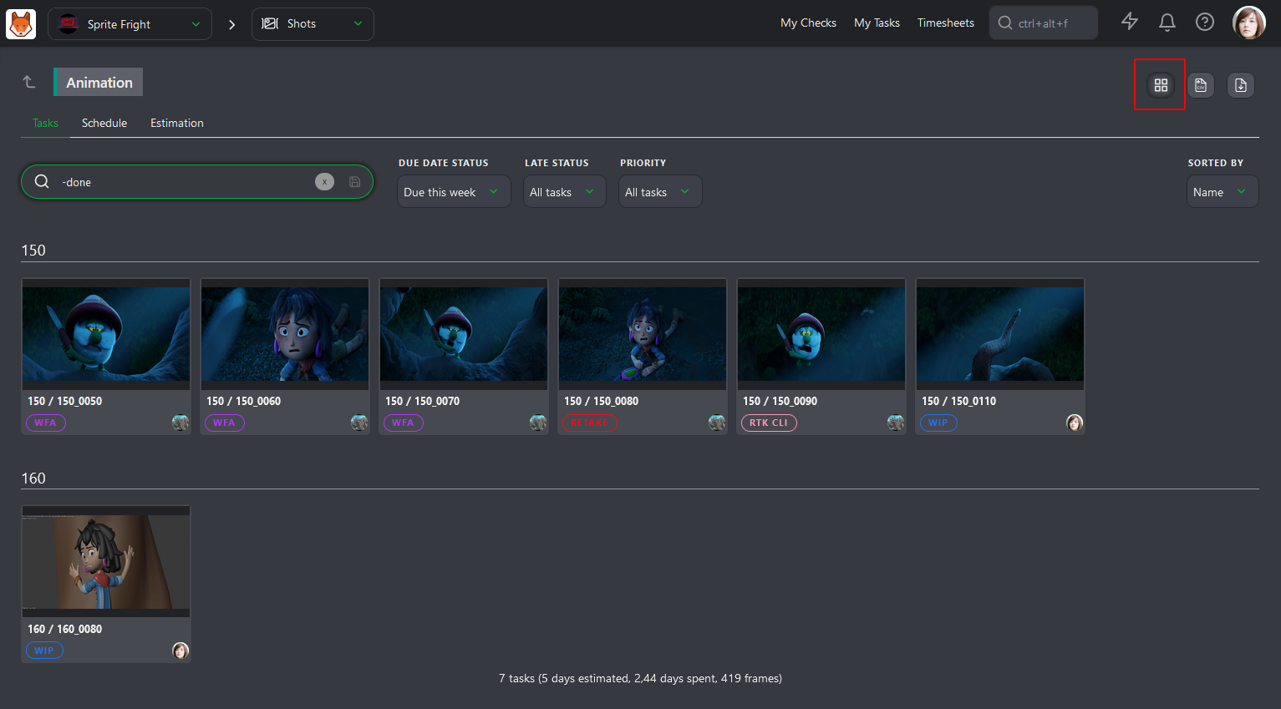Click the 150 / 150_0050 shot name

pos(65,401)
